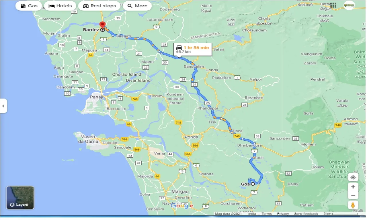Open the Terms link
The image size is (367, 220).
pos(266,214)
